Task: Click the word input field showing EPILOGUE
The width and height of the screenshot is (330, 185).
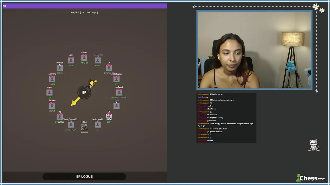Action: coord(84,177)
